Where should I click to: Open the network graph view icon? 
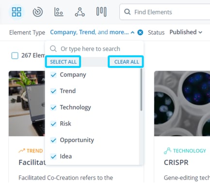[80, 12]
